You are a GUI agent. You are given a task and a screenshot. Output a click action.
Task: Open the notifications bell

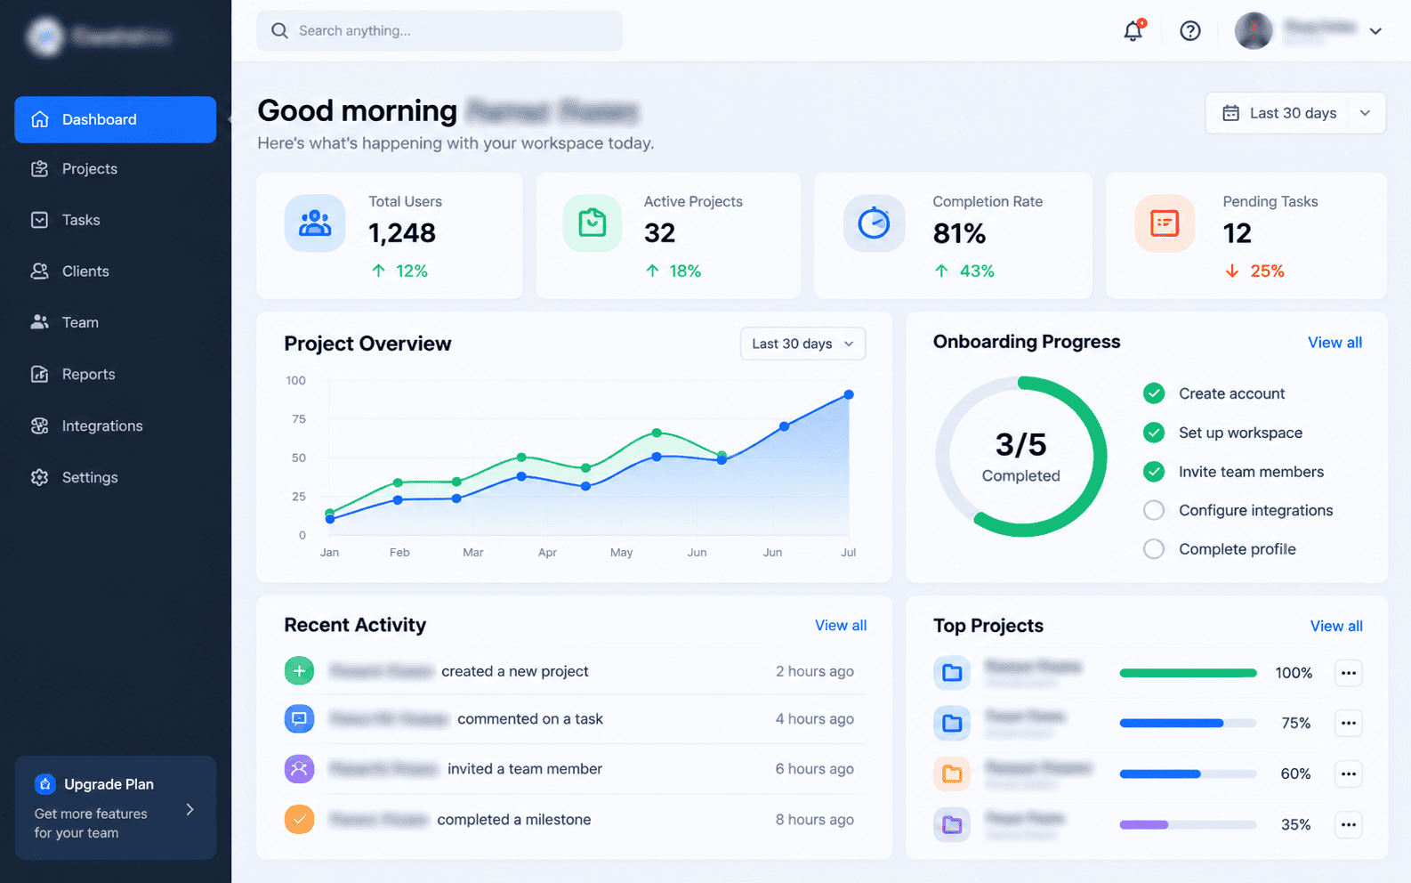pyautogui.click(x=1133, y=30)
